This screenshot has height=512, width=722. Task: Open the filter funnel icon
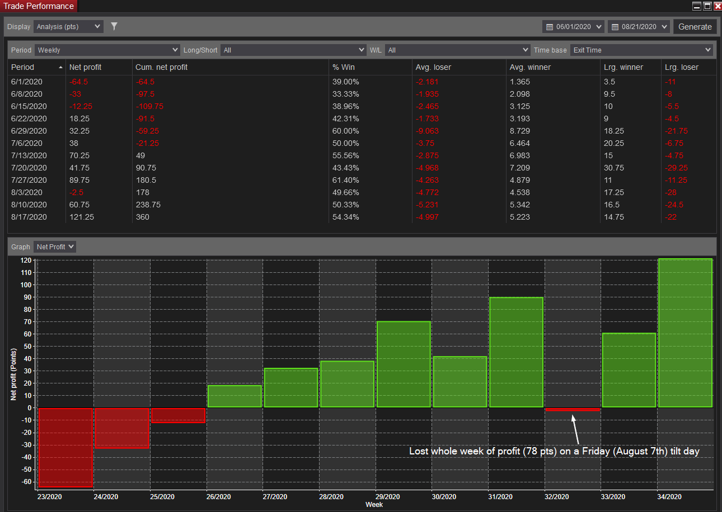click(114, 26)
